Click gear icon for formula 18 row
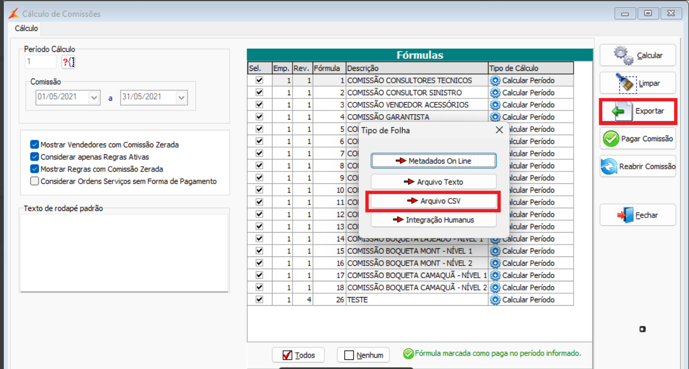The width and height of the screenshot is (689, 369). point(495,287)
